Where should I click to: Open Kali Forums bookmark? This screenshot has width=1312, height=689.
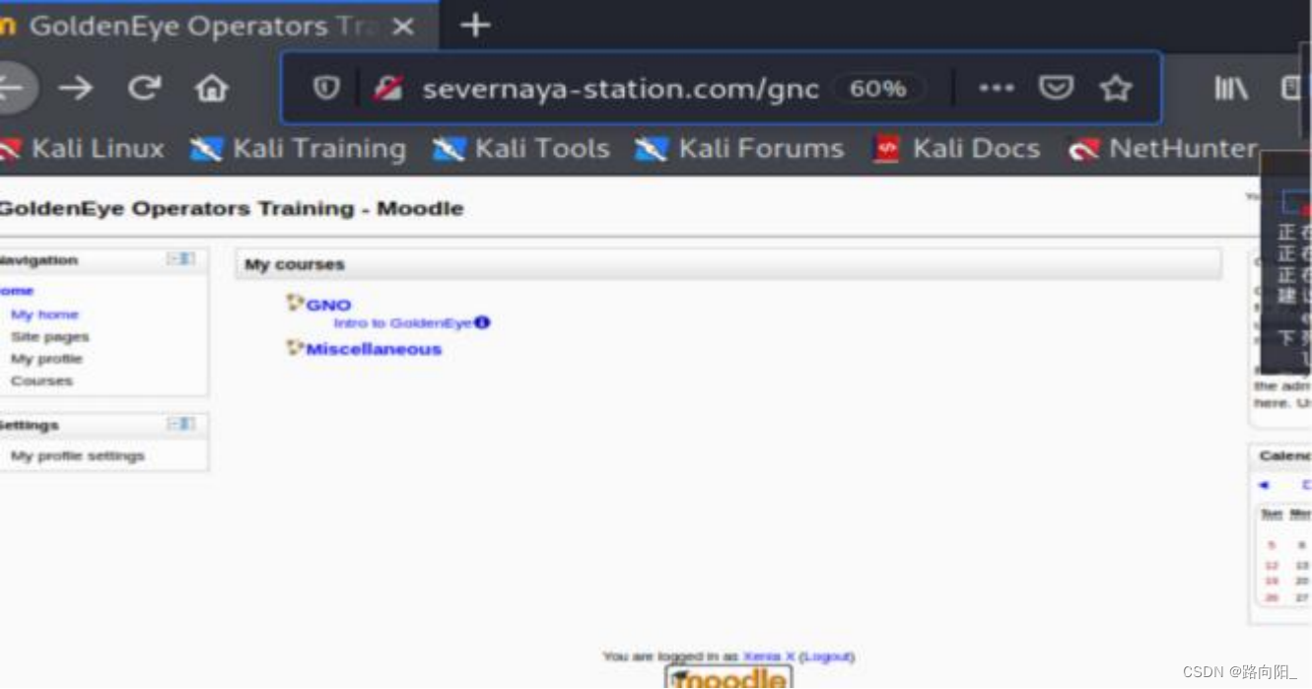[x=739, y=149]
